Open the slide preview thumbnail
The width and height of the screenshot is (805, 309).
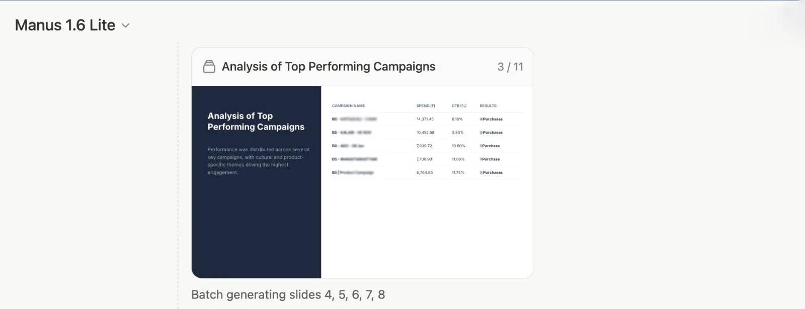point(362,182)
